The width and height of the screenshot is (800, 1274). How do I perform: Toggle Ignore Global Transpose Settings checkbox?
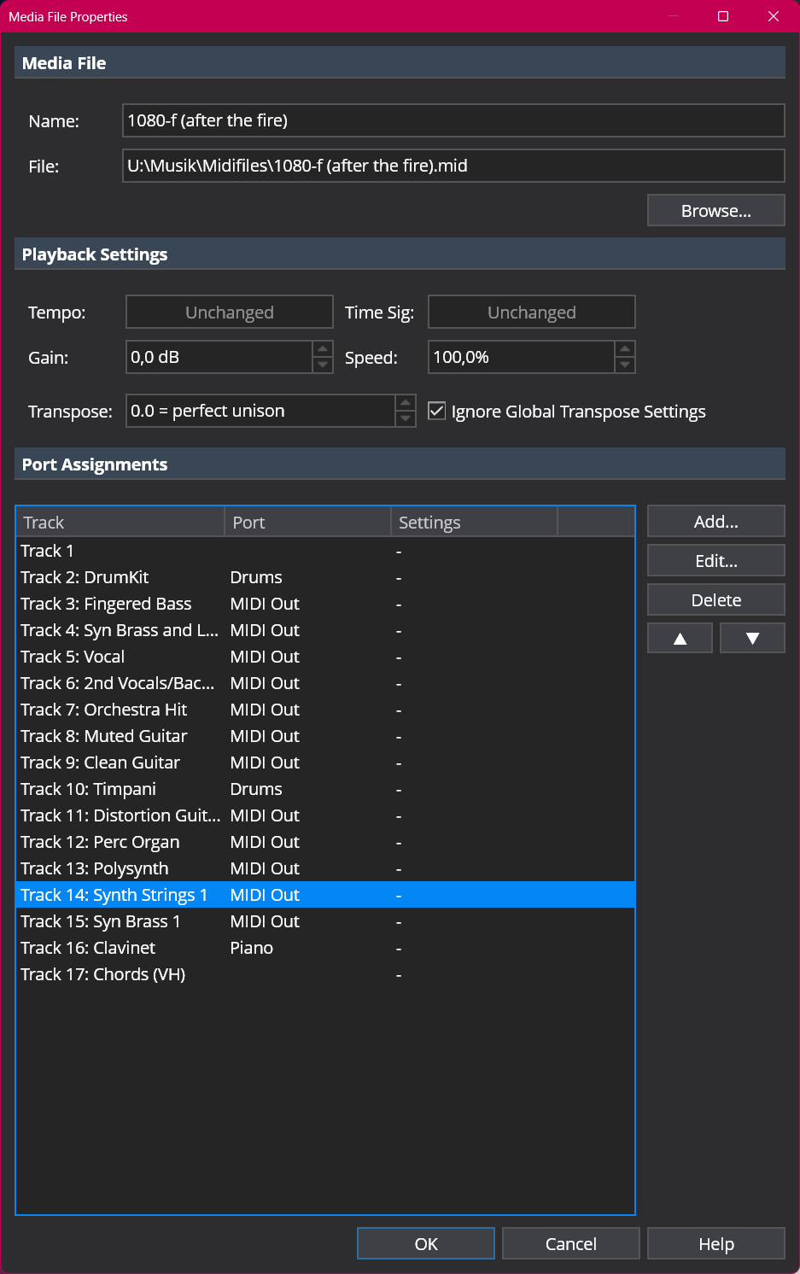coord(437,411)
